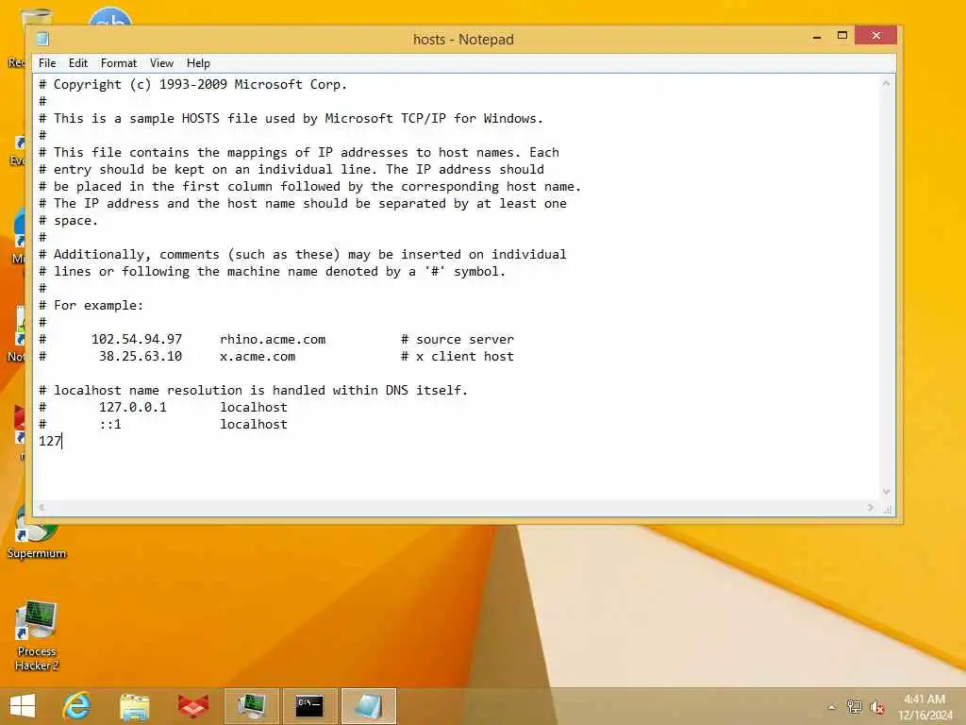Open the Edit menu

[x=78, y=63]
